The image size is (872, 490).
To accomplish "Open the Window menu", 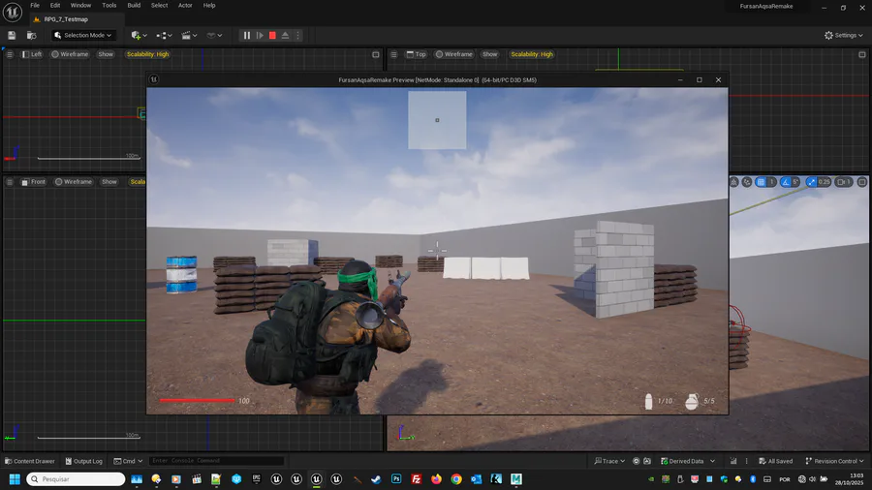I will coord(80,5).
